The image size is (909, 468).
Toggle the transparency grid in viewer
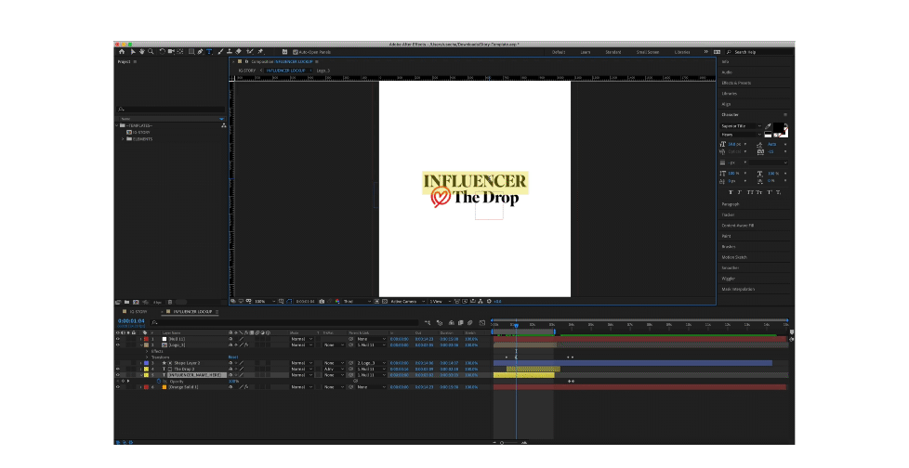point(385,301)
